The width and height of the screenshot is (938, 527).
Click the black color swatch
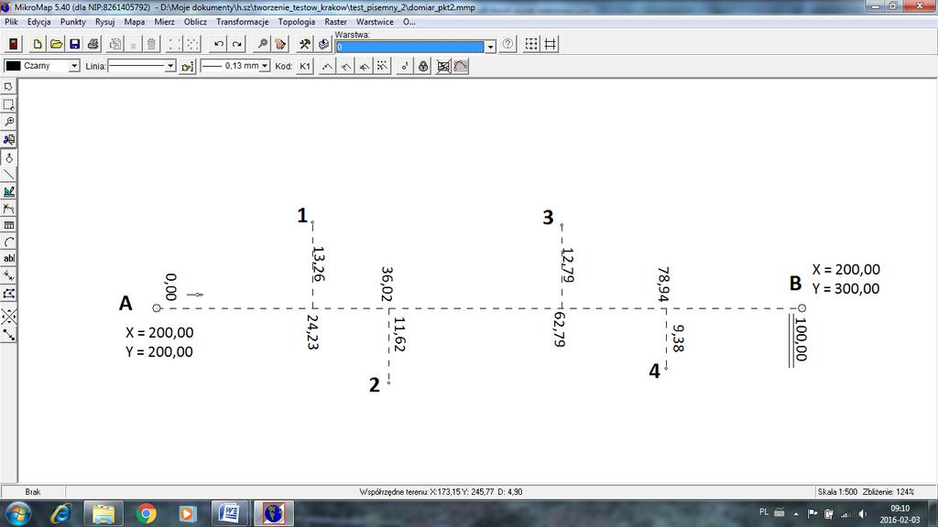13,66
